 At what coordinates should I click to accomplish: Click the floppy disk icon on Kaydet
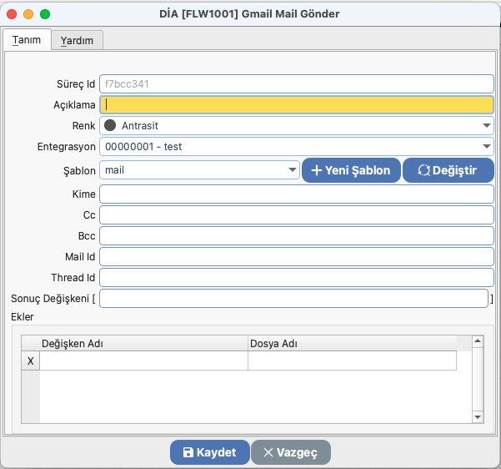188,452
